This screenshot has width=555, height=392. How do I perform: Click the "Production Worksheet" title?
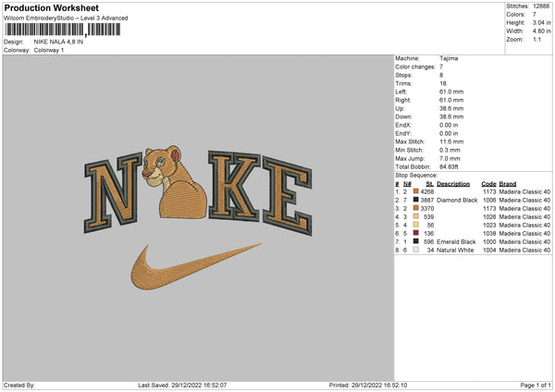click(51, 7)
